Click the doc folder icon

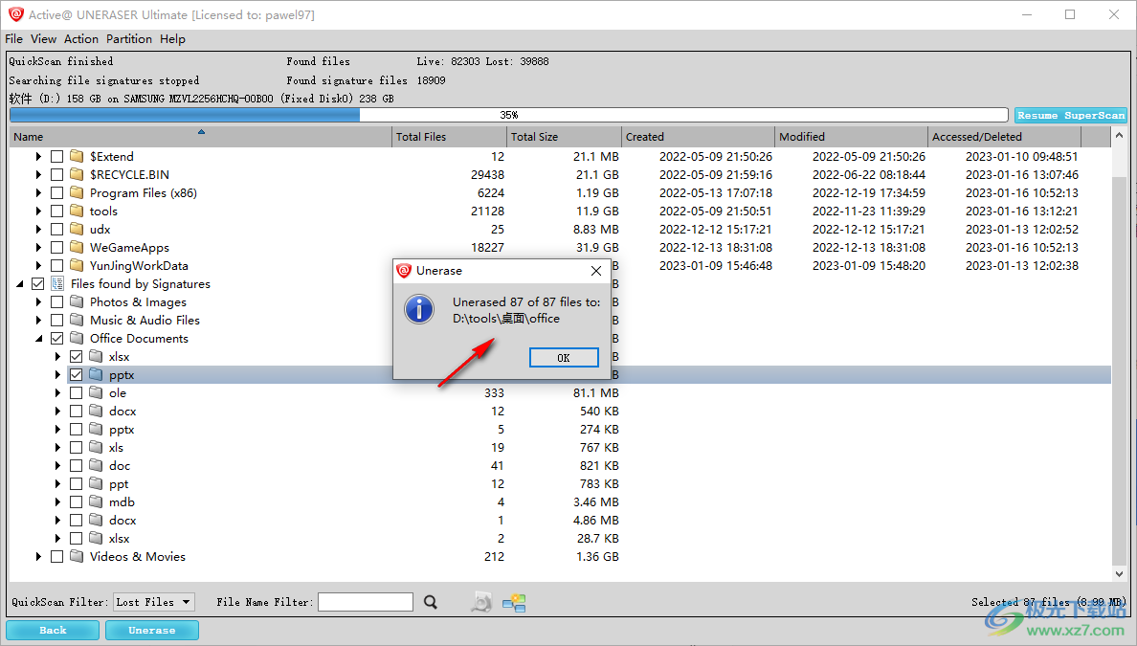(96, 465)
